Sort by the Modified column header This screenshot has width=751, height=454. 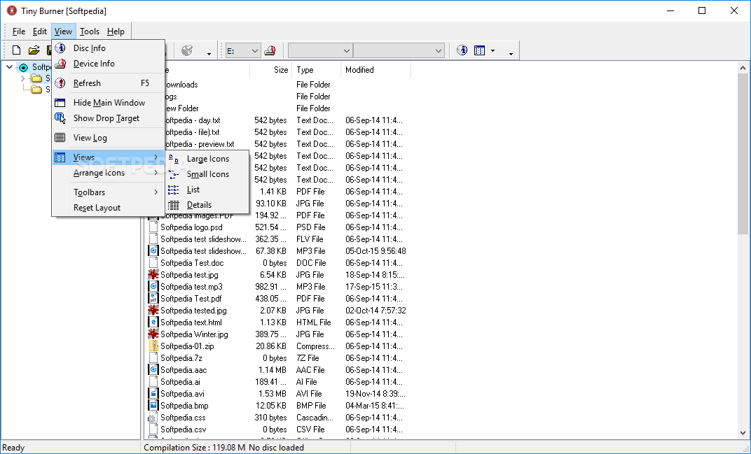376,70
